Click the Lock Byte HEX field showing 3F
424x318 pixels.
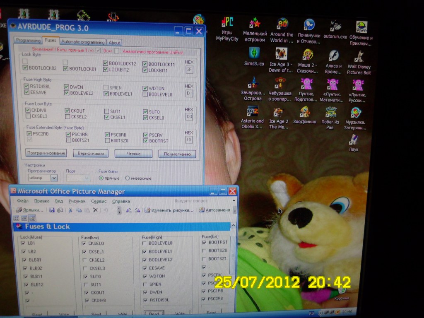pos(189,70)
